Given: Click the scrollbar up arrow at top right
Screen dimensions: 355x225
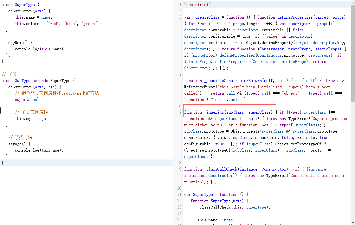Looking at the screenshot, I should pyautogui.click(x=353, y=2).
